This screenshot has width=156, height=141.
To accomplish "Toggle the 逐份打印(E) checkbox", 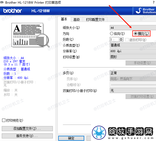I will pyautogui.click(x=136, y=40).
